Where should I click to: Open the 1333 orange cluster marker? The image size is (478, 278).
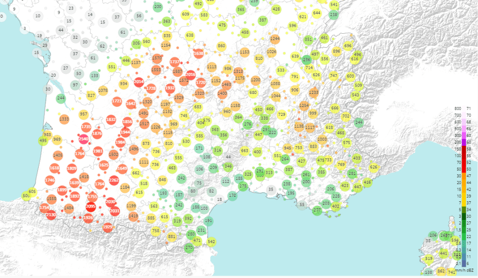coord(65,119)
